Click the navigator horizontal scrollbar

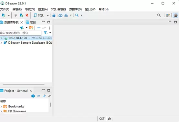(x=24, y=84)
